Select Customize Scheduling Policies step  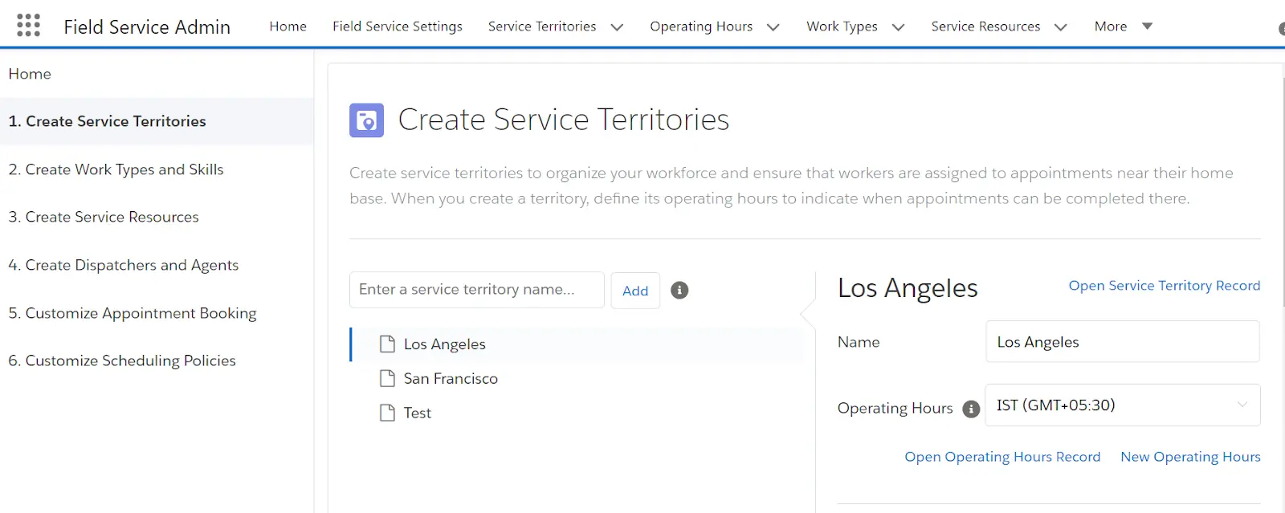122,361
